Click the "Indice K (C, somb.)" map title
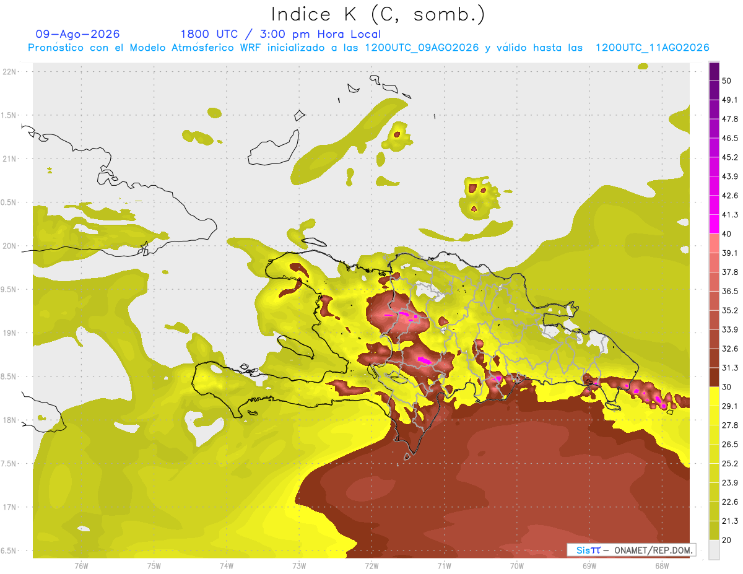Viewport: 743px width, 574px height. [x=378, y=14]
